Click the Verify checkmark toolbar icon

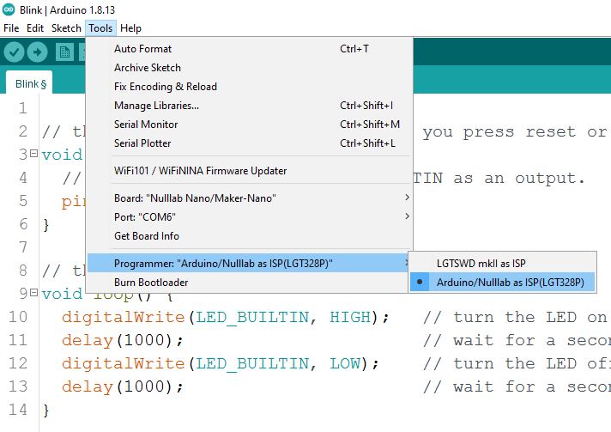point(14,52)
